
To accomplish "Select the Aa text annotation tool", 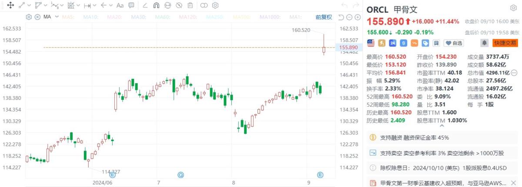I will pyautogui.click(x=120, y=5).
